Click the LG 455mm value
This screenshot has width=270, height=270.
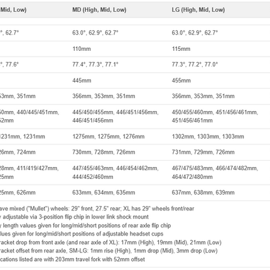pyautogui.click(x=181, y=80)
